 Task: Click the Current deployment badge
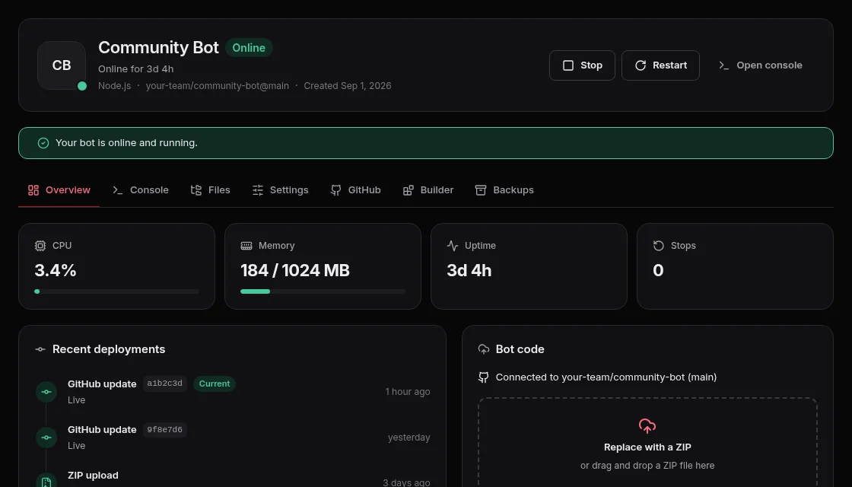click(214, 384)
